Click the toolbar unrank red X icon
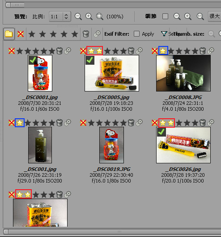This screenshot has height=237, width=221. coord(21,34)
